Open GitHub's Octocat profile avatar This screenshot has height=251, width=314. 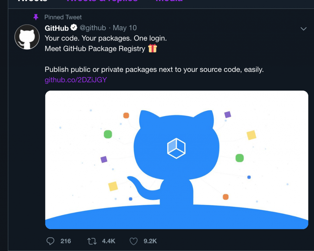(x=27, y=37)
